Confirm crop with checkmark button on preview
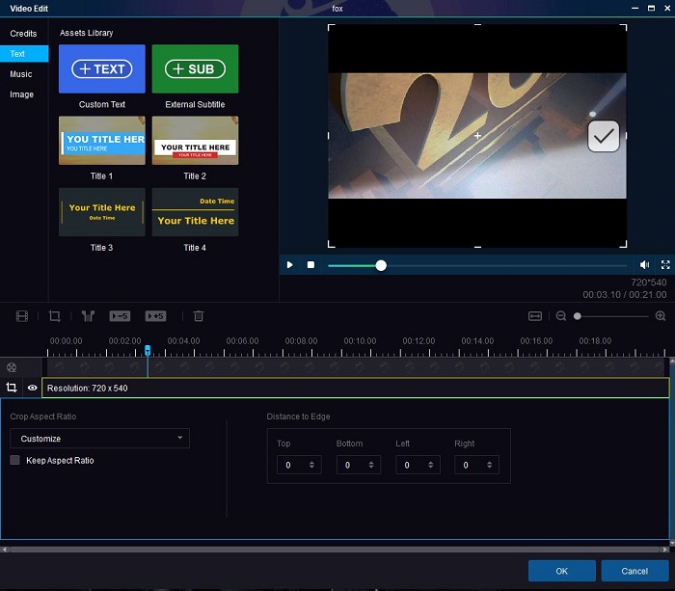The height and width of the screenshot is (591, 675). click(603, 136)
